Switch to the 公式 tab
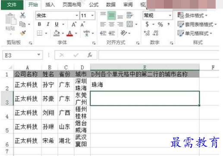The height and width of the screenshot is (156, 223). tap(94, 5)
